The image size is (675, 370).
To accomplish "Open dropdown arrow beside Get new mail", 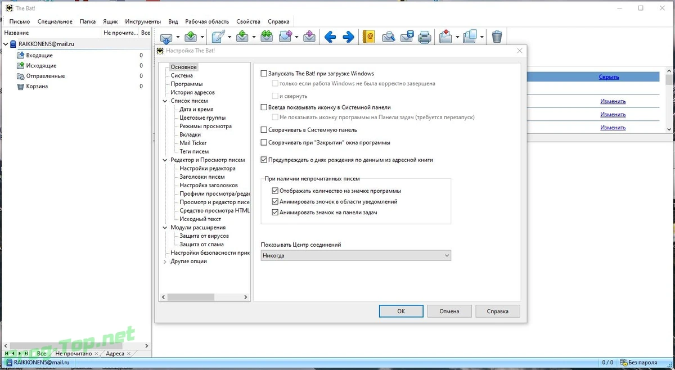I will coord(178,38).
